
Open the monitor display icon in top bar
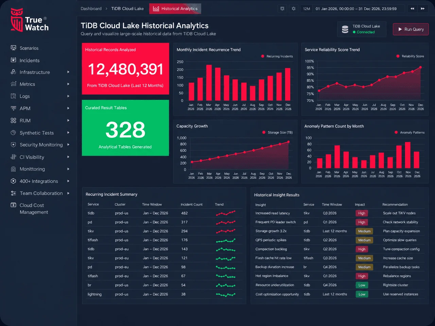tap(282, 8)
